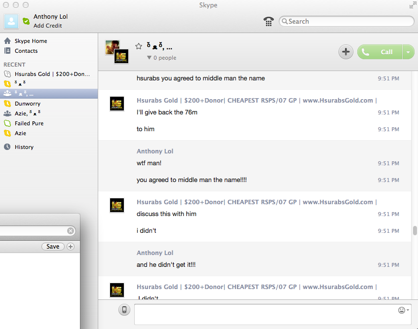Click the message "wtf man!"
Image resolution: width=418 pixels, height=329 pixels.
(x=149, y=163)
